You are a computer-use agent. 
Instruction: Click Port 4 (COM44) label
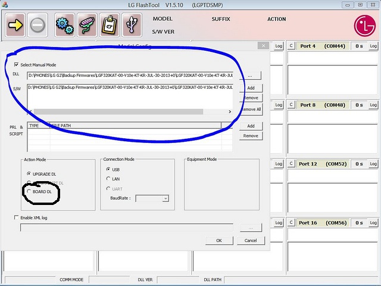click(x=323, y=46)
